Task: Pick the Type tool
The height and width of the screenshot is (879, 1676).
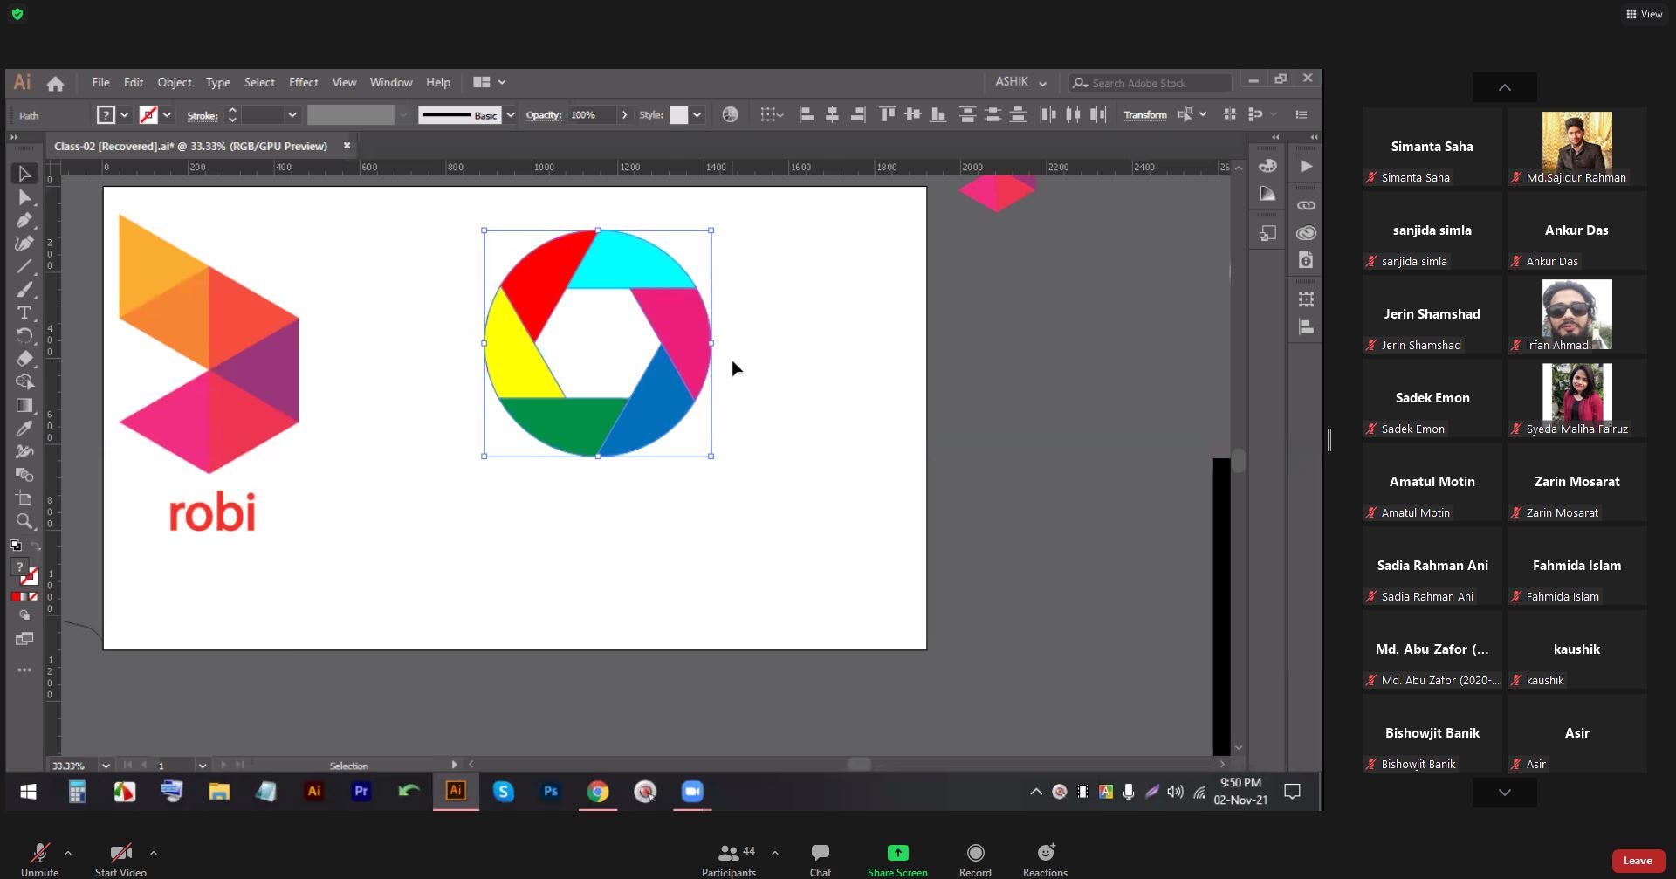Action: coord(24,312)
